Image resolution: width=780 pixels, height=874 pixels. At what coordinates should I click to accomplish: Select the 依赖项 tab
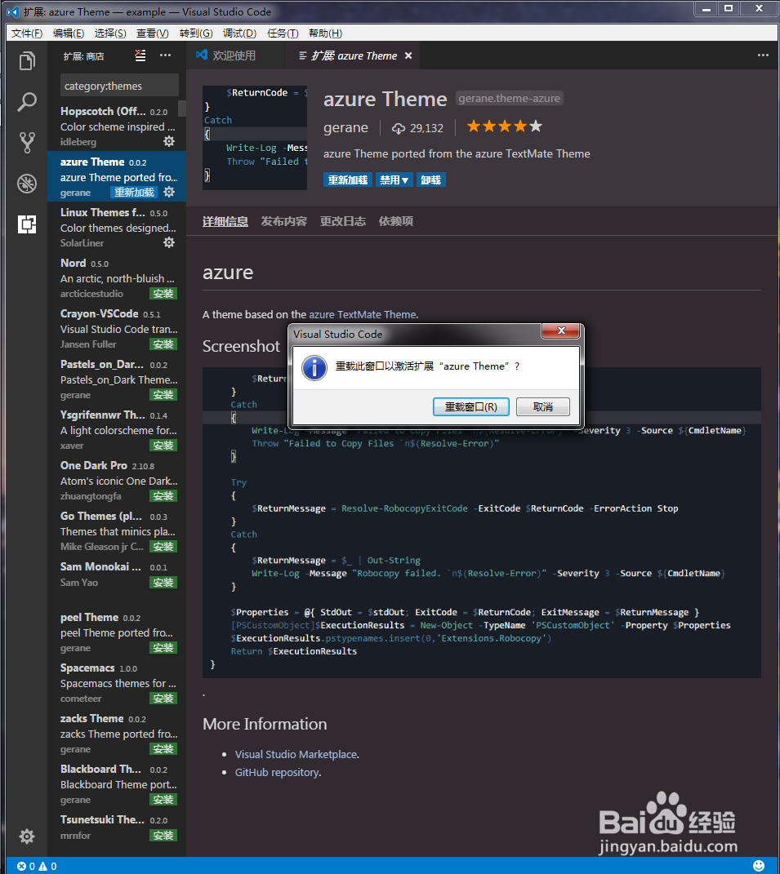coord(396,222)
